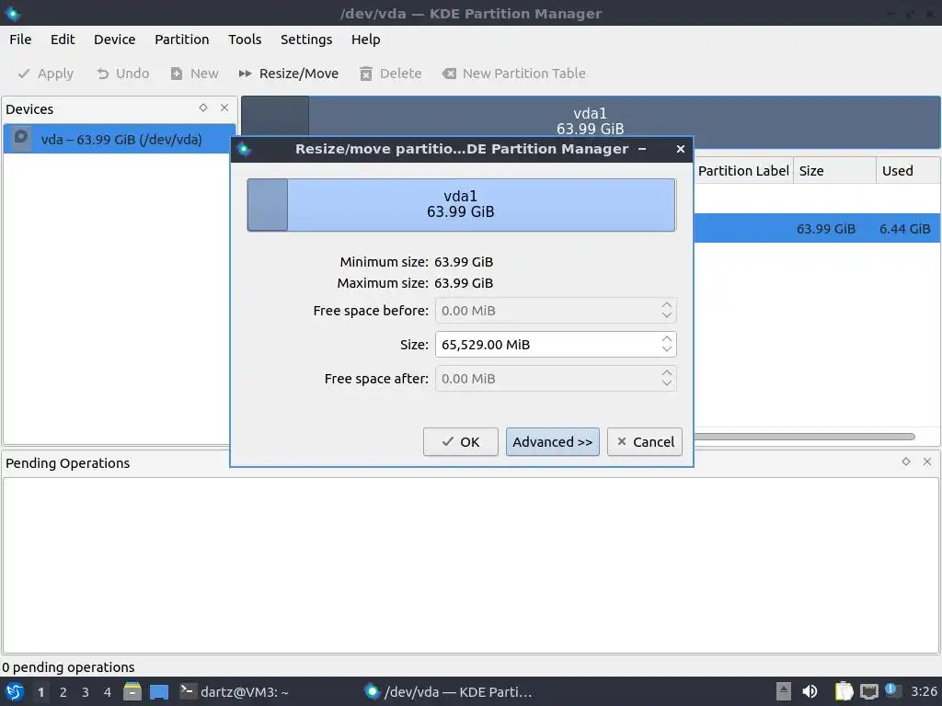
Task: Click the New partition toolbar button
Action: tap(195, 74)
